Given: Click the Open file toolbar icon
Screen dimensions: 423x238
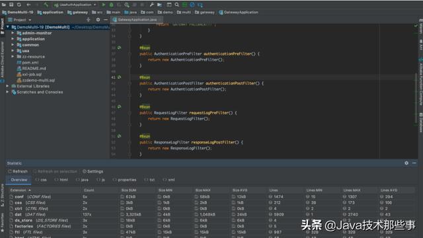Looking at the screenshot, I should click(4, 5).
